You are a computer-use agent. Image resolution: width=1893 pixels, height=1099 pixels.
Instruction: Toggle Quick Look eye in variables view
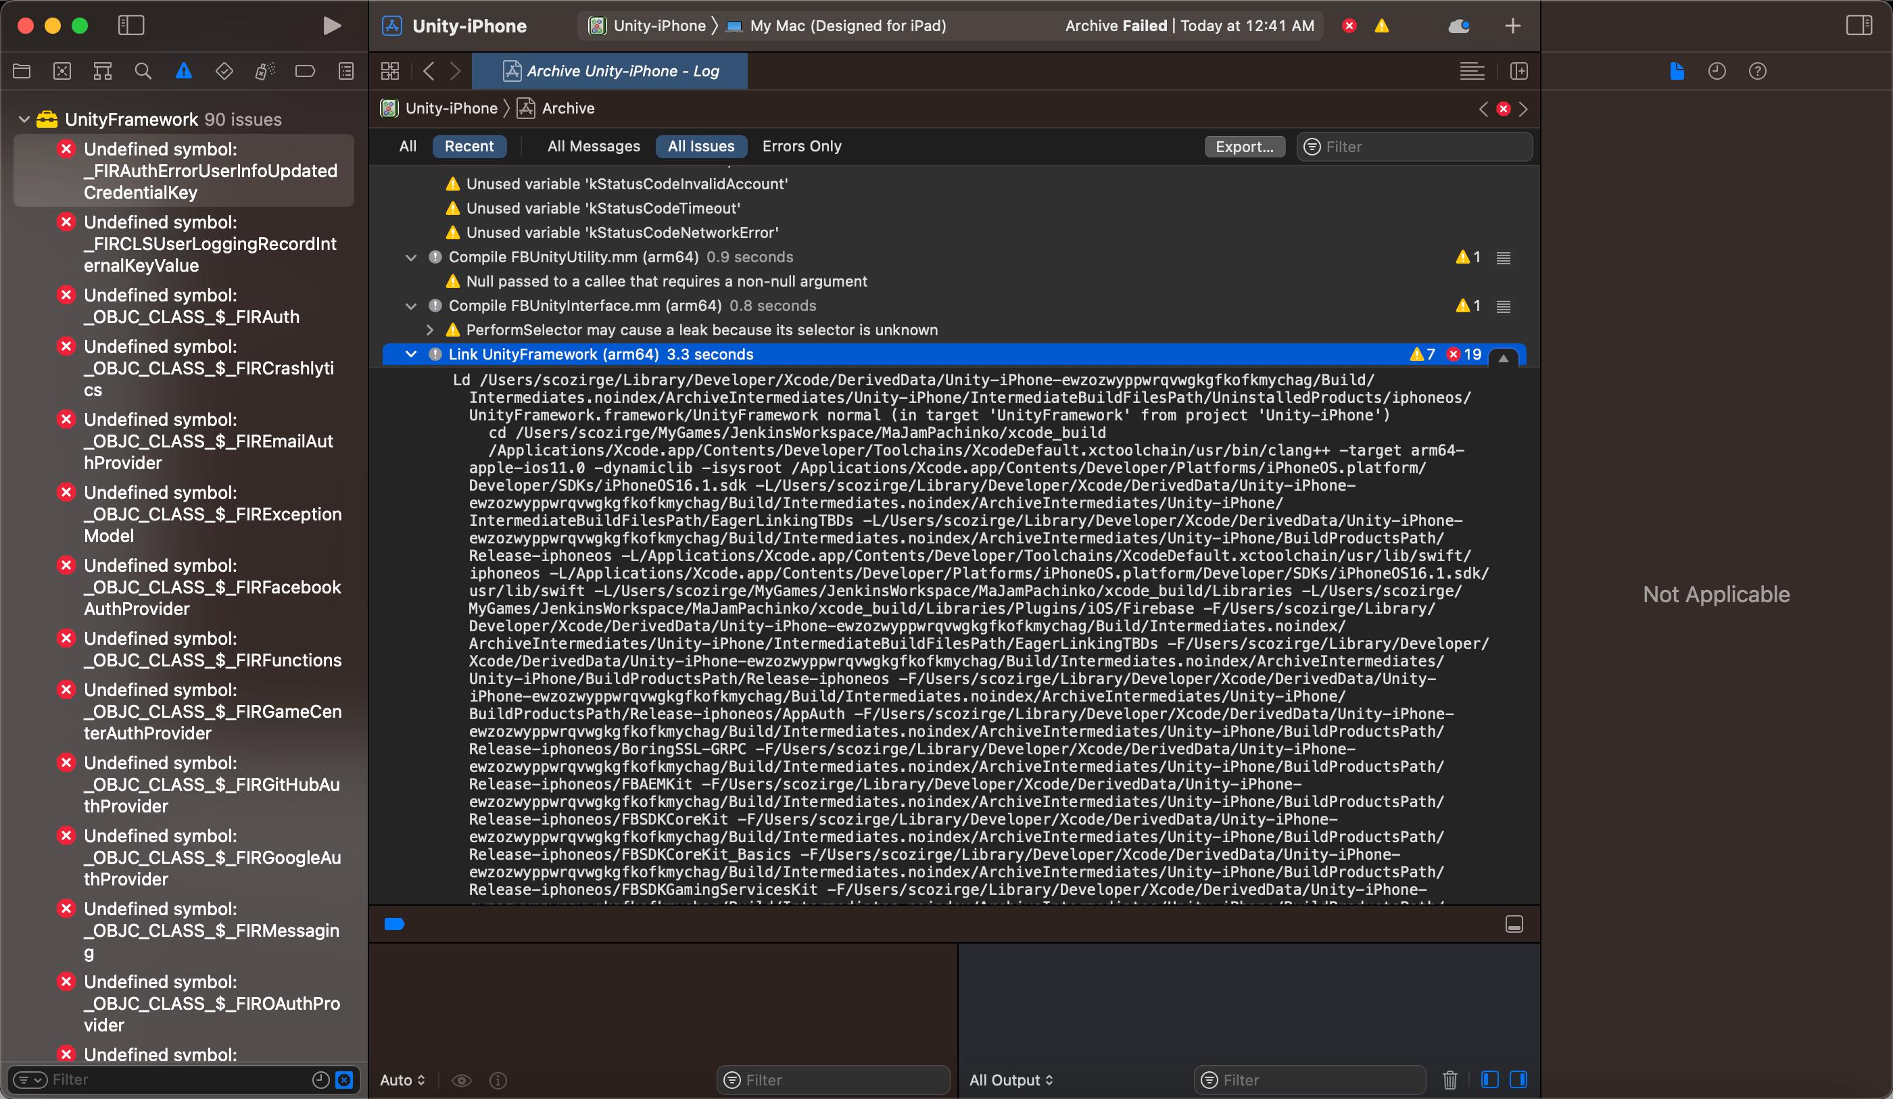(x=461, y=1080)
